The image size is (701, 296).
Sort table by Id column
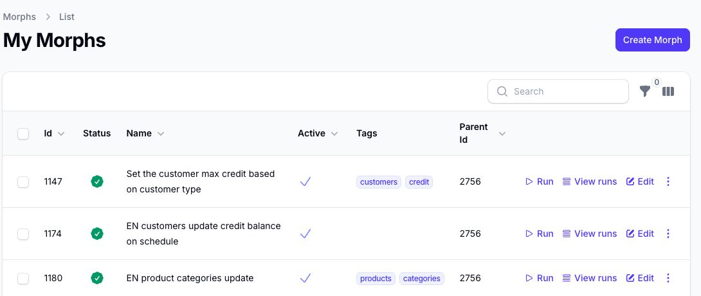pyautogui.click(x=54, y=133)
